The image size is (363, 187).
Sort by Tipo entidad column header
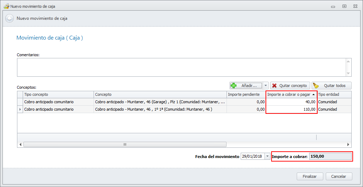pyautogui.click(x=334, y=94)
